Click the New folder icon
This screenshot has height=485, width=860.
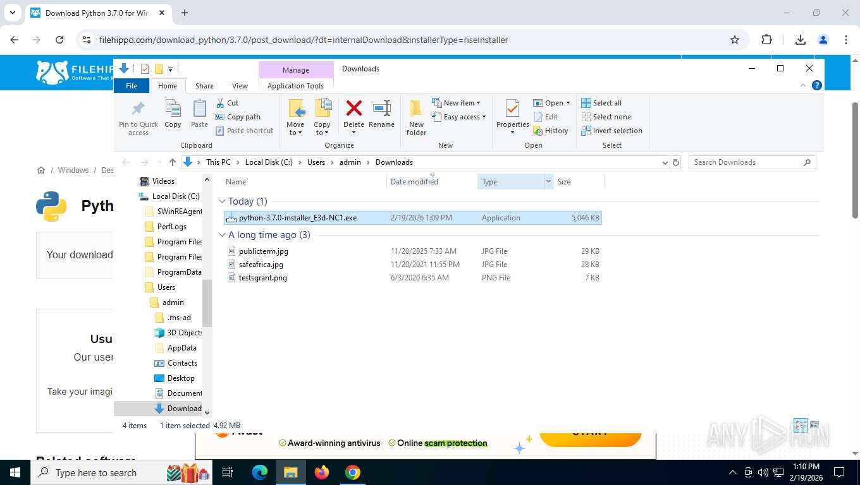(x=416, y=109)
